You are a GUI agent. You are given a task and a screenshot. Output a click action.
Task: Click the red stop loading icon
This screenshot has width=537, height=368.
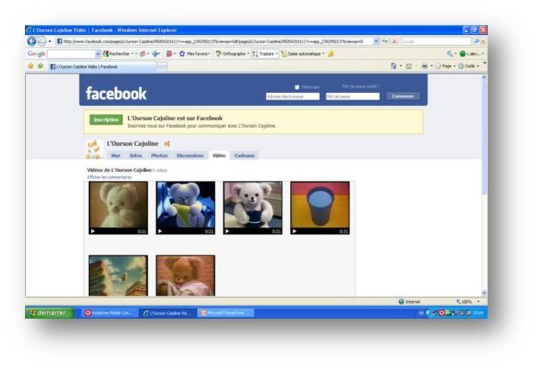coord(394,41)
